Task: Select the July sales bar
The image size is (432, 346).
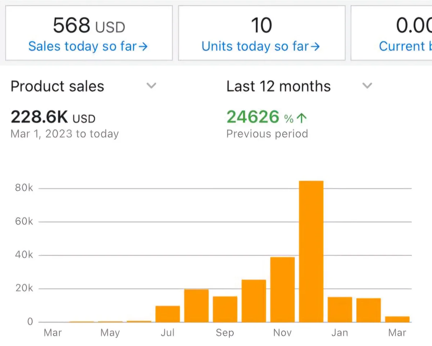Action: pos(168,314)
